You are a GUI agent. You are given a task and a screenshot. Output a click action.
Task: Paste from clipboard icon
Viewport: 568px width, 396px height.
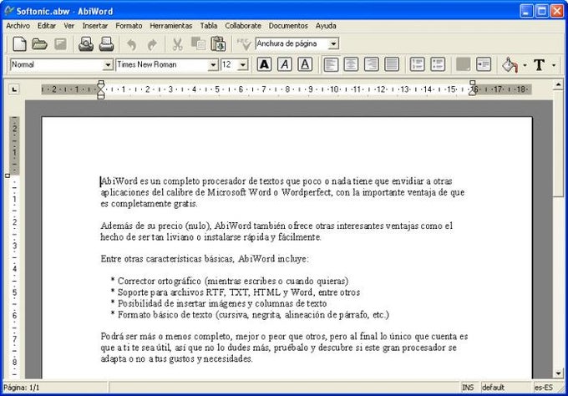[x=219, y=44]
